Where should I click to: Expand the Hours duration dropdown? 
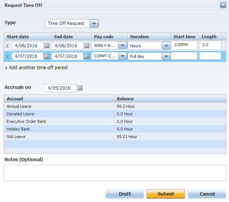[166, 45]
